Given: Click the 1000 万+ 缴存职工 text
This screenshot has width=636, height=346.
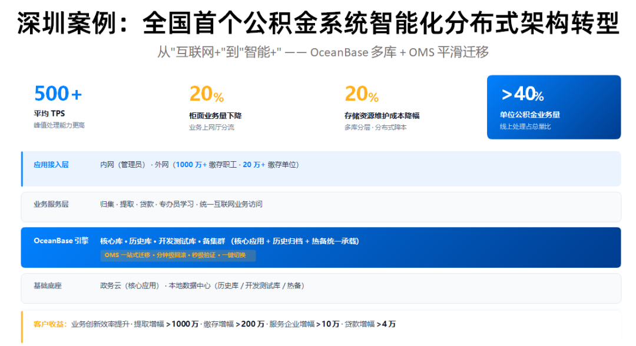Looking at the screenshot, I should [x=206, y=165].
